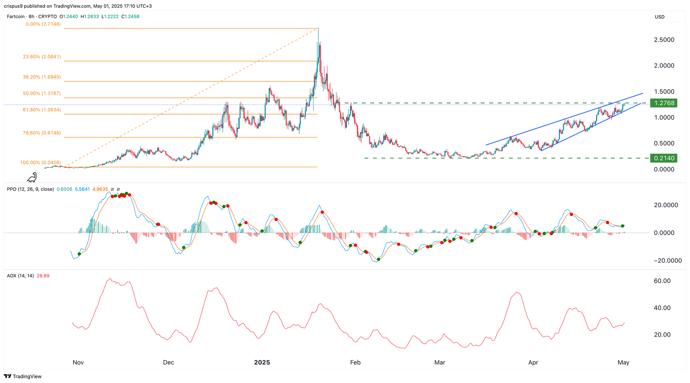Click the dinosaur icon on the main chart
The width and height of the screenshot is (690, 383).
32,177
